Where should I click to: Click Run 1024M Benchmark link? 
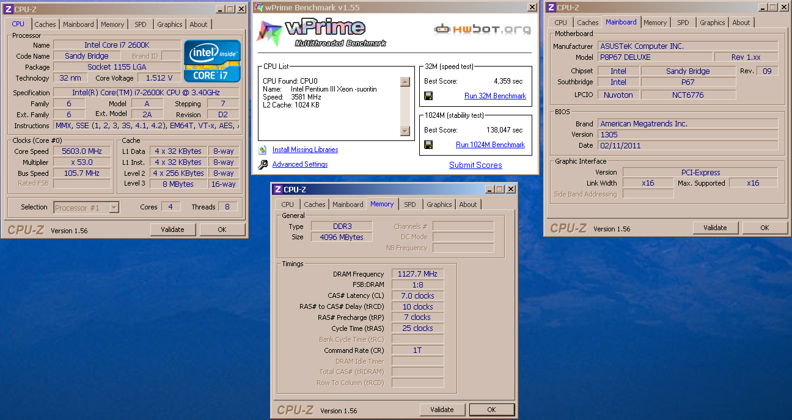coord(490,145)
